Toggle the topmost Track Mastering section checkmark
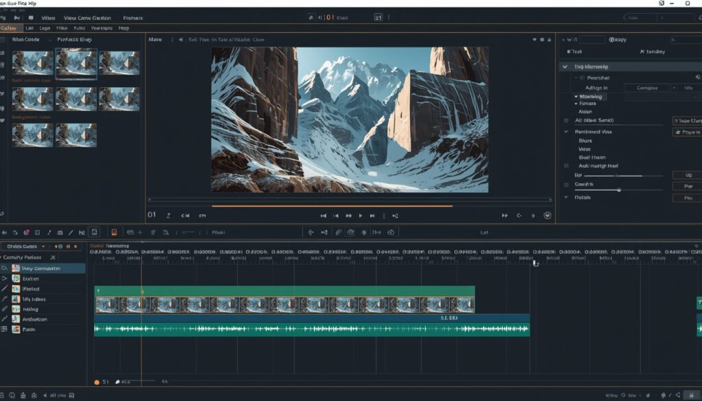The width and height of the screenshot is (702, 401). 565,65
